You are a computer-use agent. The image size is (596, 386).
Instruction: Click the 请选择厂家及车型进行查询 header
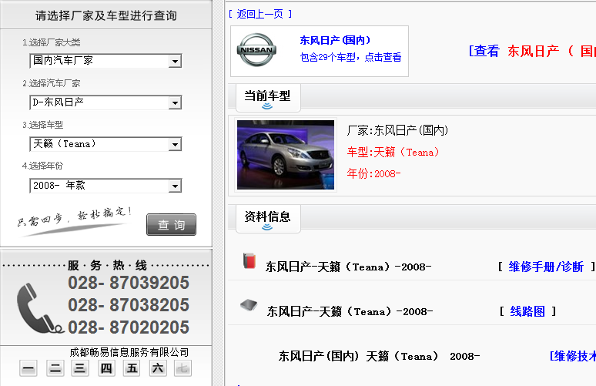point(106,15)
